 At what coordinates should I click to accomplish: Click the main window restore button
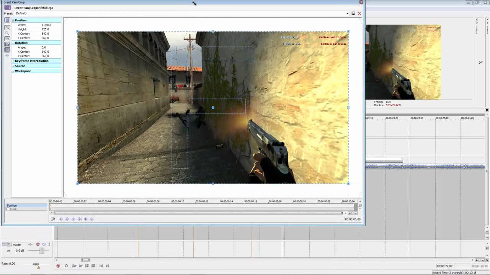click(x=477, y=3)
